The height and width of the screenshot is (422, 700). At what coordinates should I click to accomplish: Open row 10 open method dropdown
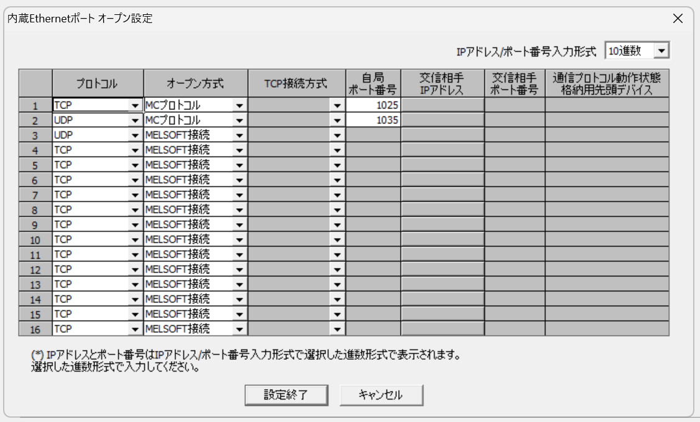tap(239, 240)
